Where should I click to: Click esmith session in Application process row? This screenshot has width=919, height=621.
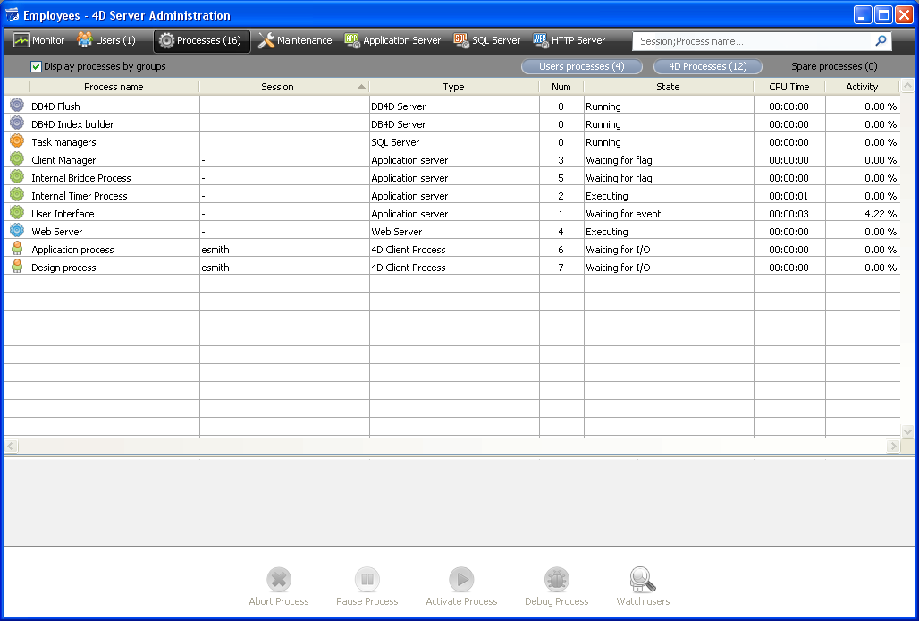click(215, 250)
